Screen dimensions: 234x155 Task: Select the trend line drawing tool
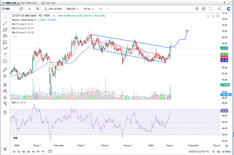click(x=5, y=23)
